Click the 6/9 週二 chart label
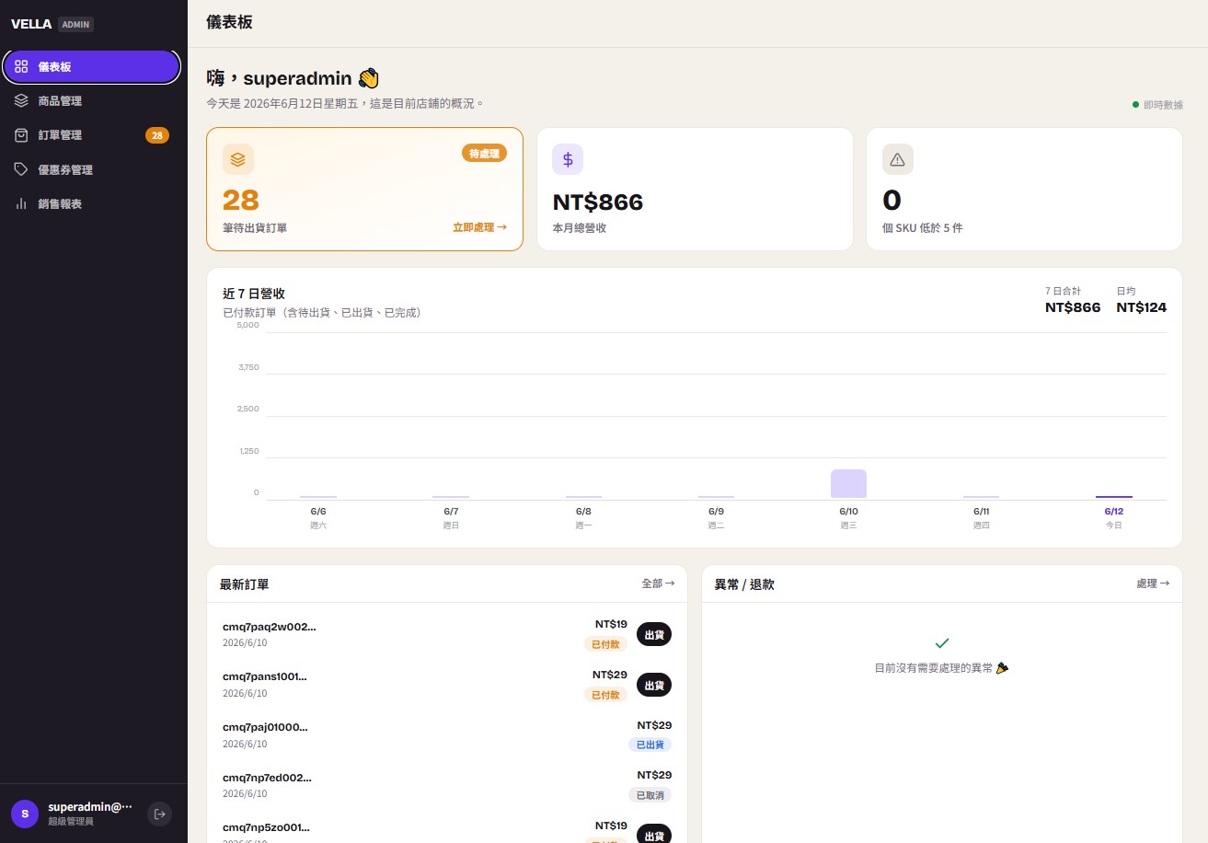 [x=716, y=517]
